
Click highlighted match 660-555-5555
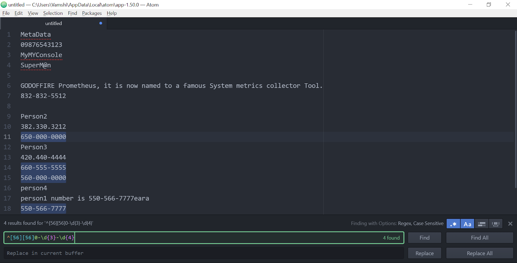tap(43, 167)
